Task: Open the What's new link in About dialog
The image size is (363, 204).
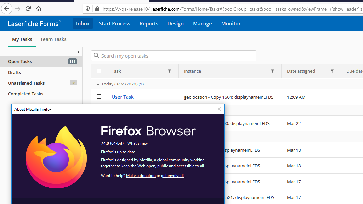Action: click(138, 143)
